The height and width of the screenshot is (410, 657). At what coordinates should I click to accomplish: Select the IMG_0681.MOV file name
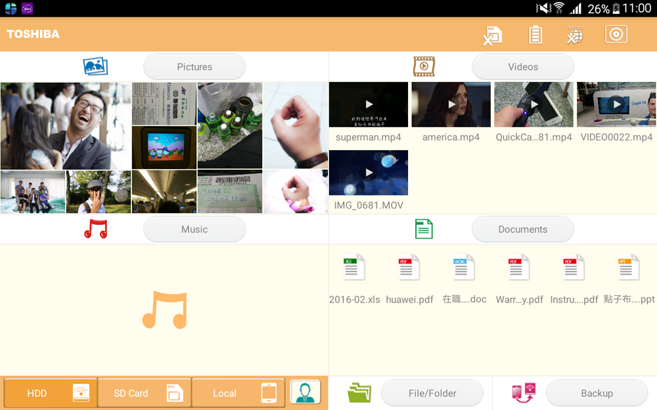click(x=369, y=205)
